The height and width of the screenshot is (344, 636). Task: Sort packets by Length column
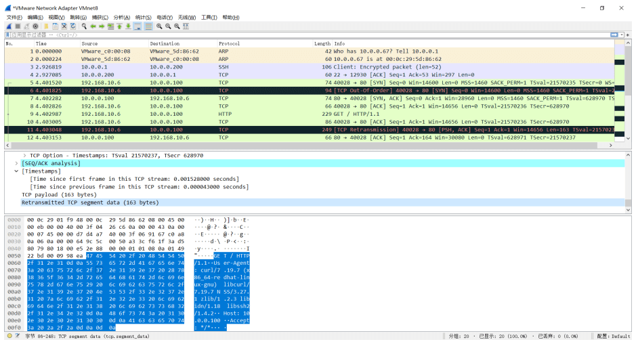pyautogui.click(x=322, y=43)
